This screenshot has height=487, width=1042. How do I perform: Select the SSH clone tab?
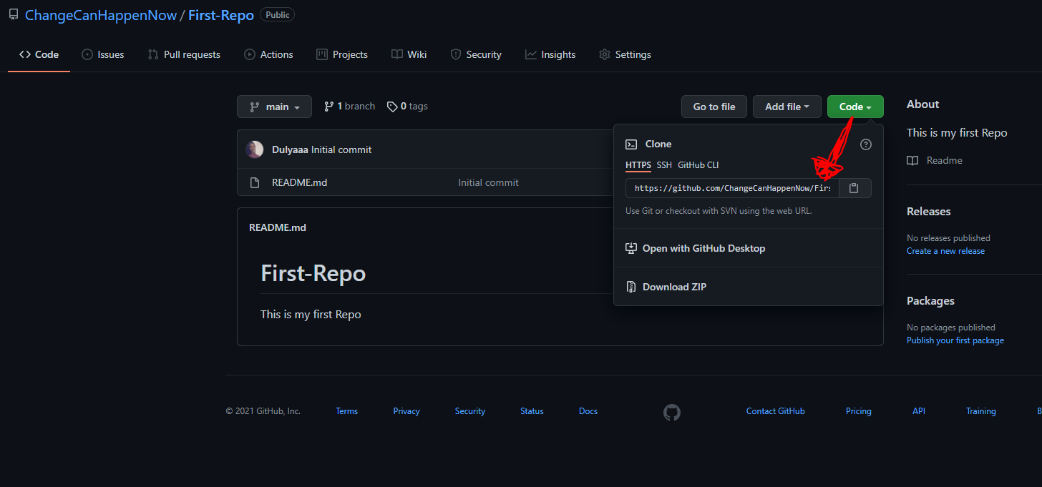[x=664, y=165]
